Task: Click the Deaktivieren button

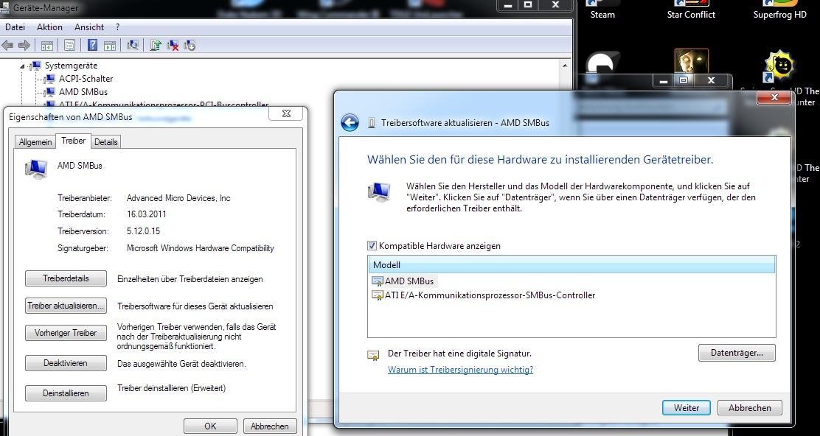Action: tap(66, 363)
